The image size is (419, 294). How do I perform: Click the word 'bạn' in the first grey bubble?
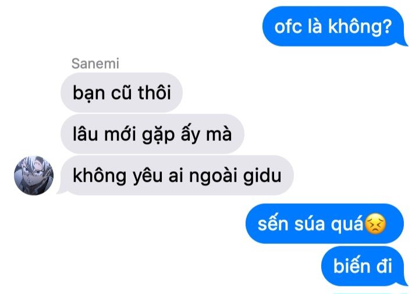coord(88,93)
